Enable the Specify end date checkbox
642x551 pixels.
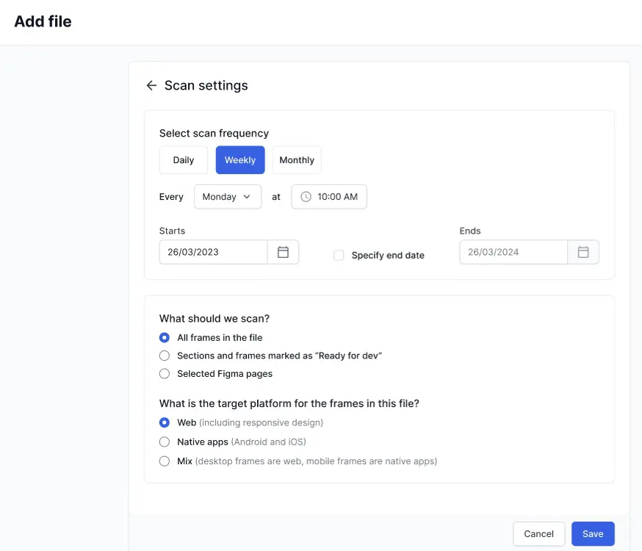pos(339,255)
